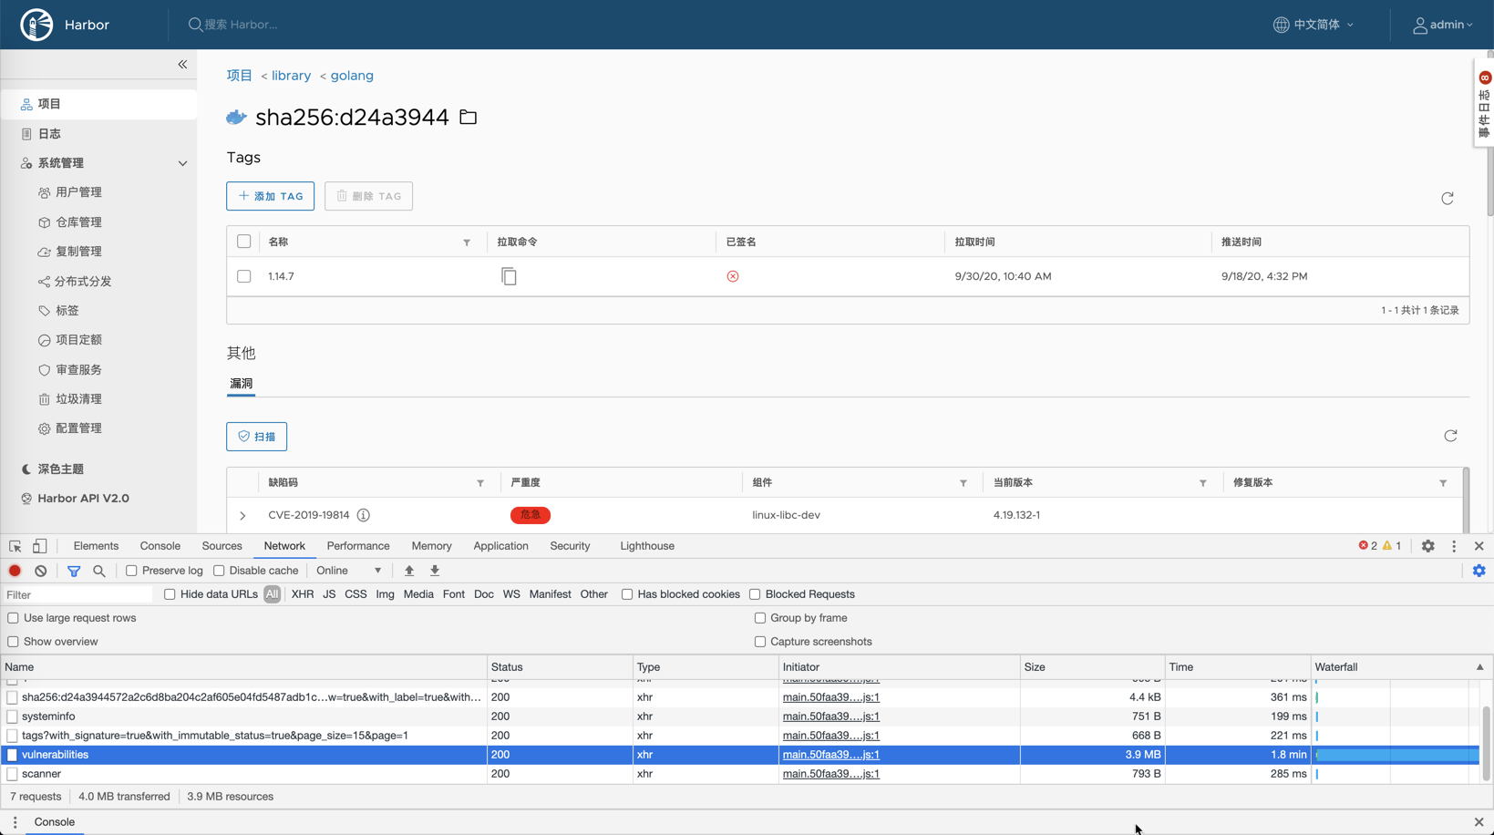1494x835 pixels.
Task: Focus the network Filter input field
Action: tap(78, 595)
